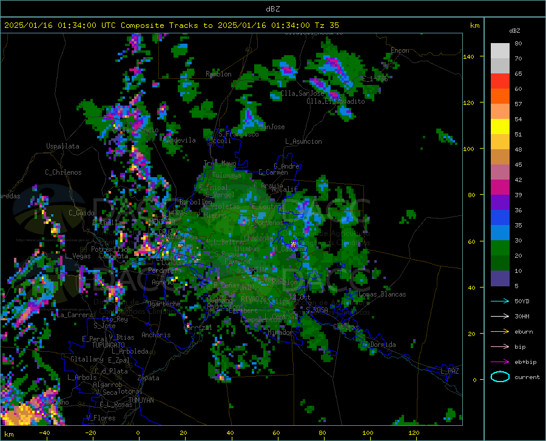Click the Algarrob map label

tap(107, 385)
